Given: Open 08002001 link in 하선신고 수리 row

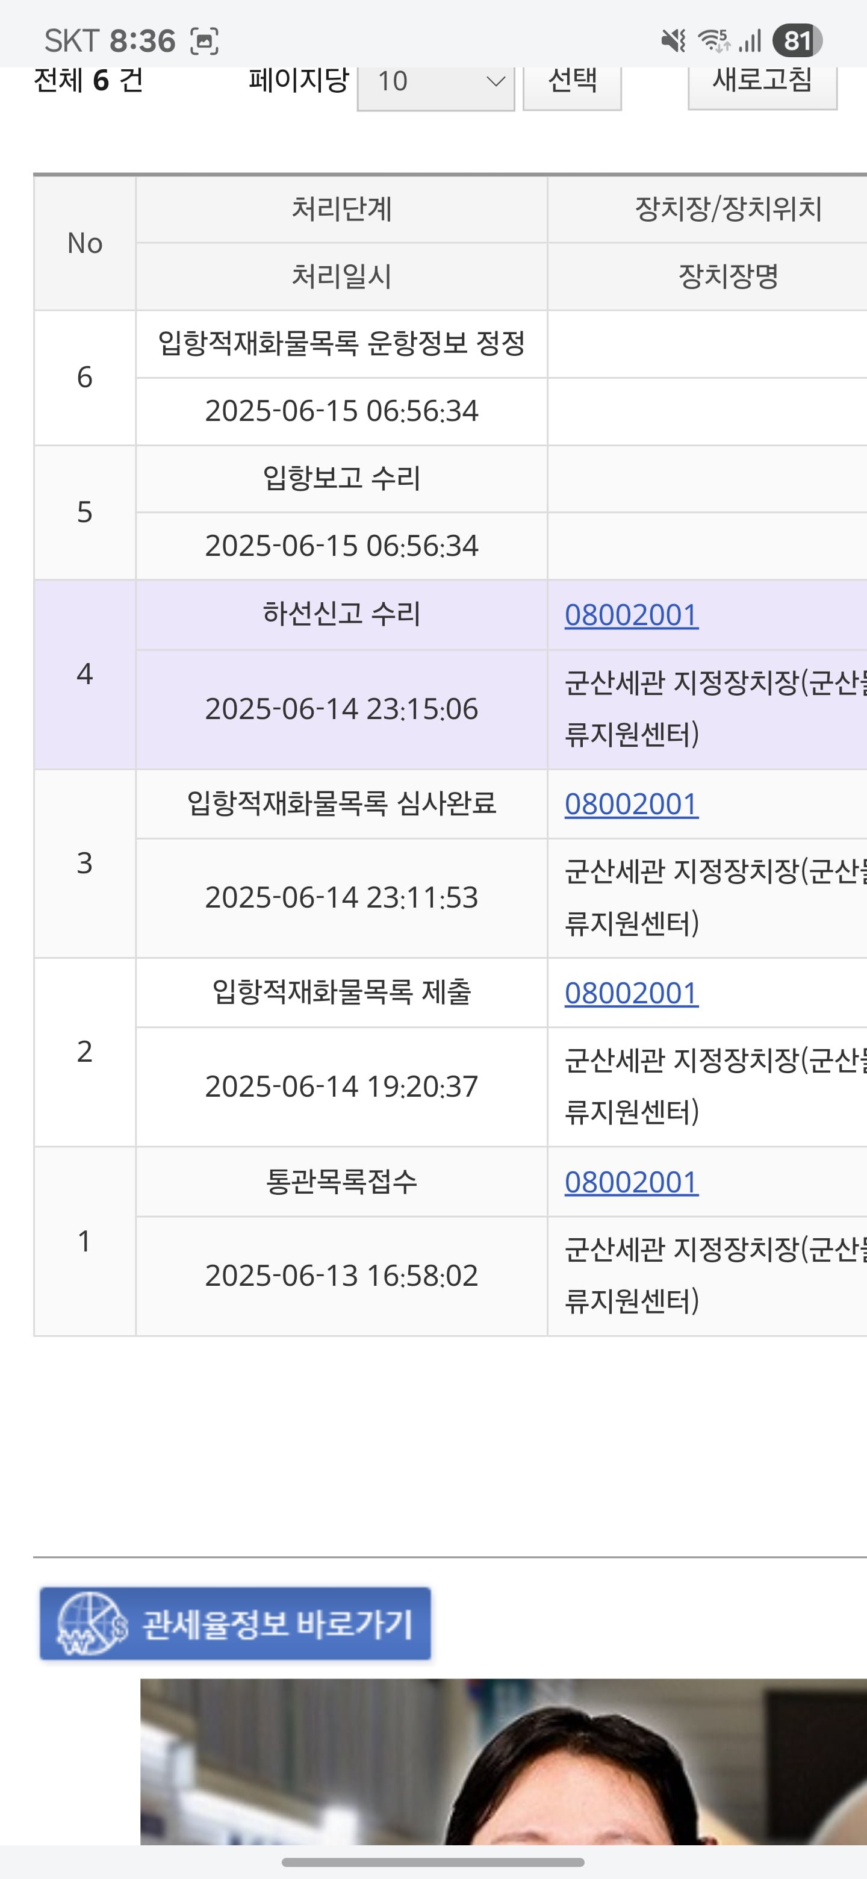Looking at the screenshot, I should [632, 615].
